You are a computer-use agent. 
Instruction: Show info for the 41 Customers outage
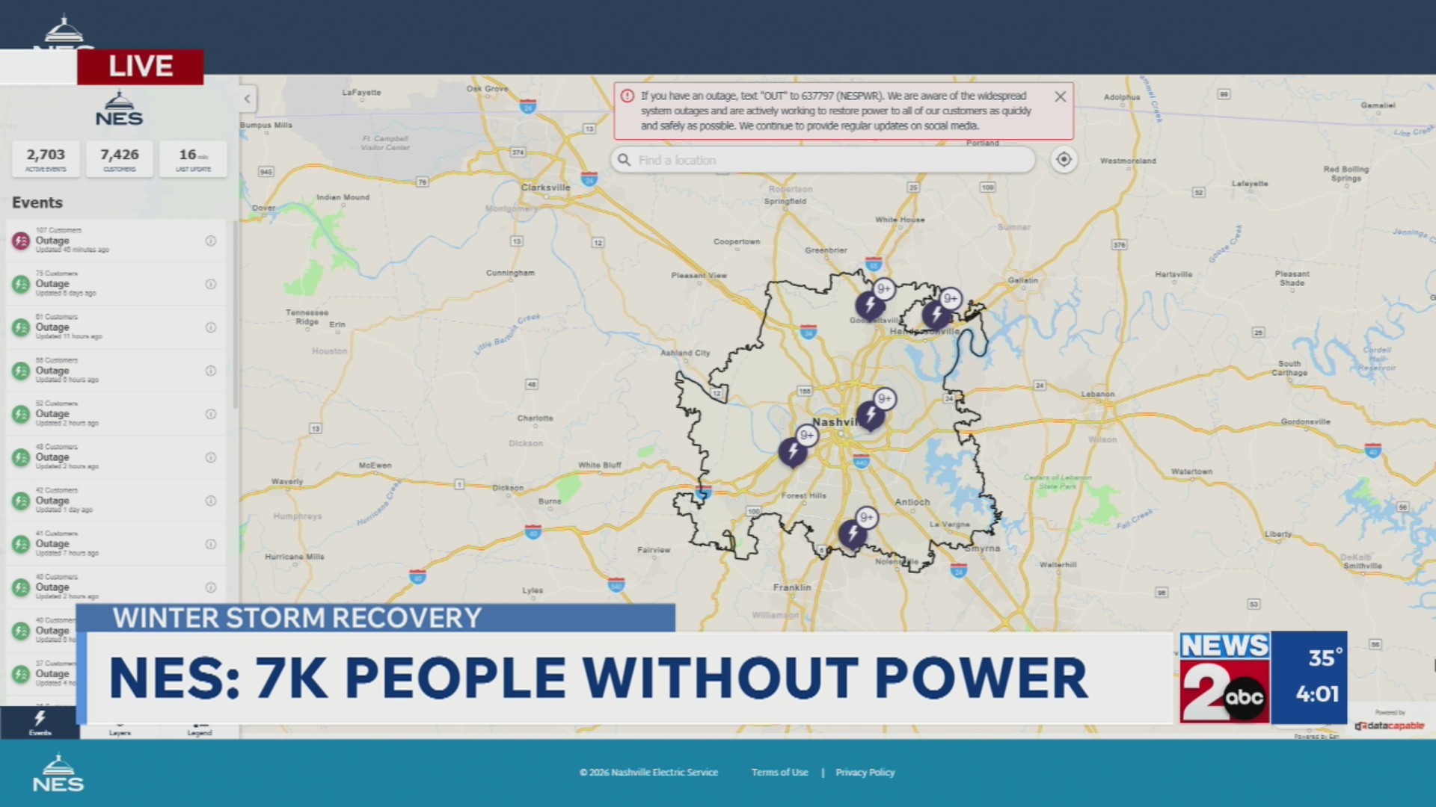(211, 544)
